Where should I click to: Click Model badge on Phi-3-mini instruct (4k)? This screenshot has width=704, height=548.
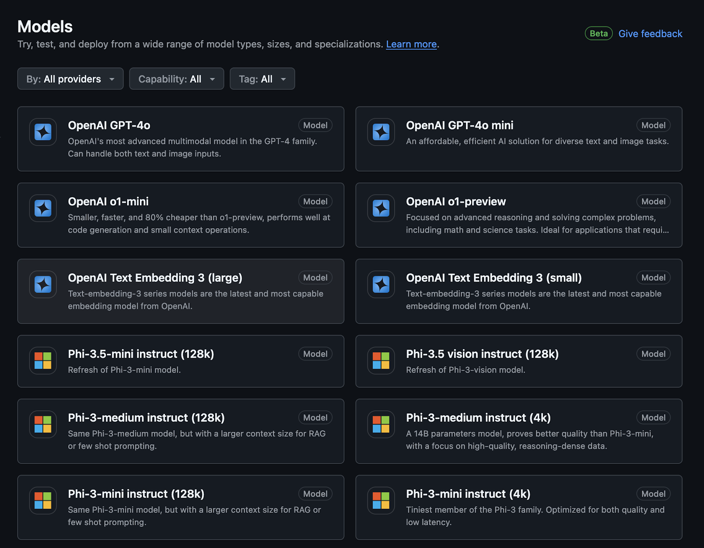(653, 494)
